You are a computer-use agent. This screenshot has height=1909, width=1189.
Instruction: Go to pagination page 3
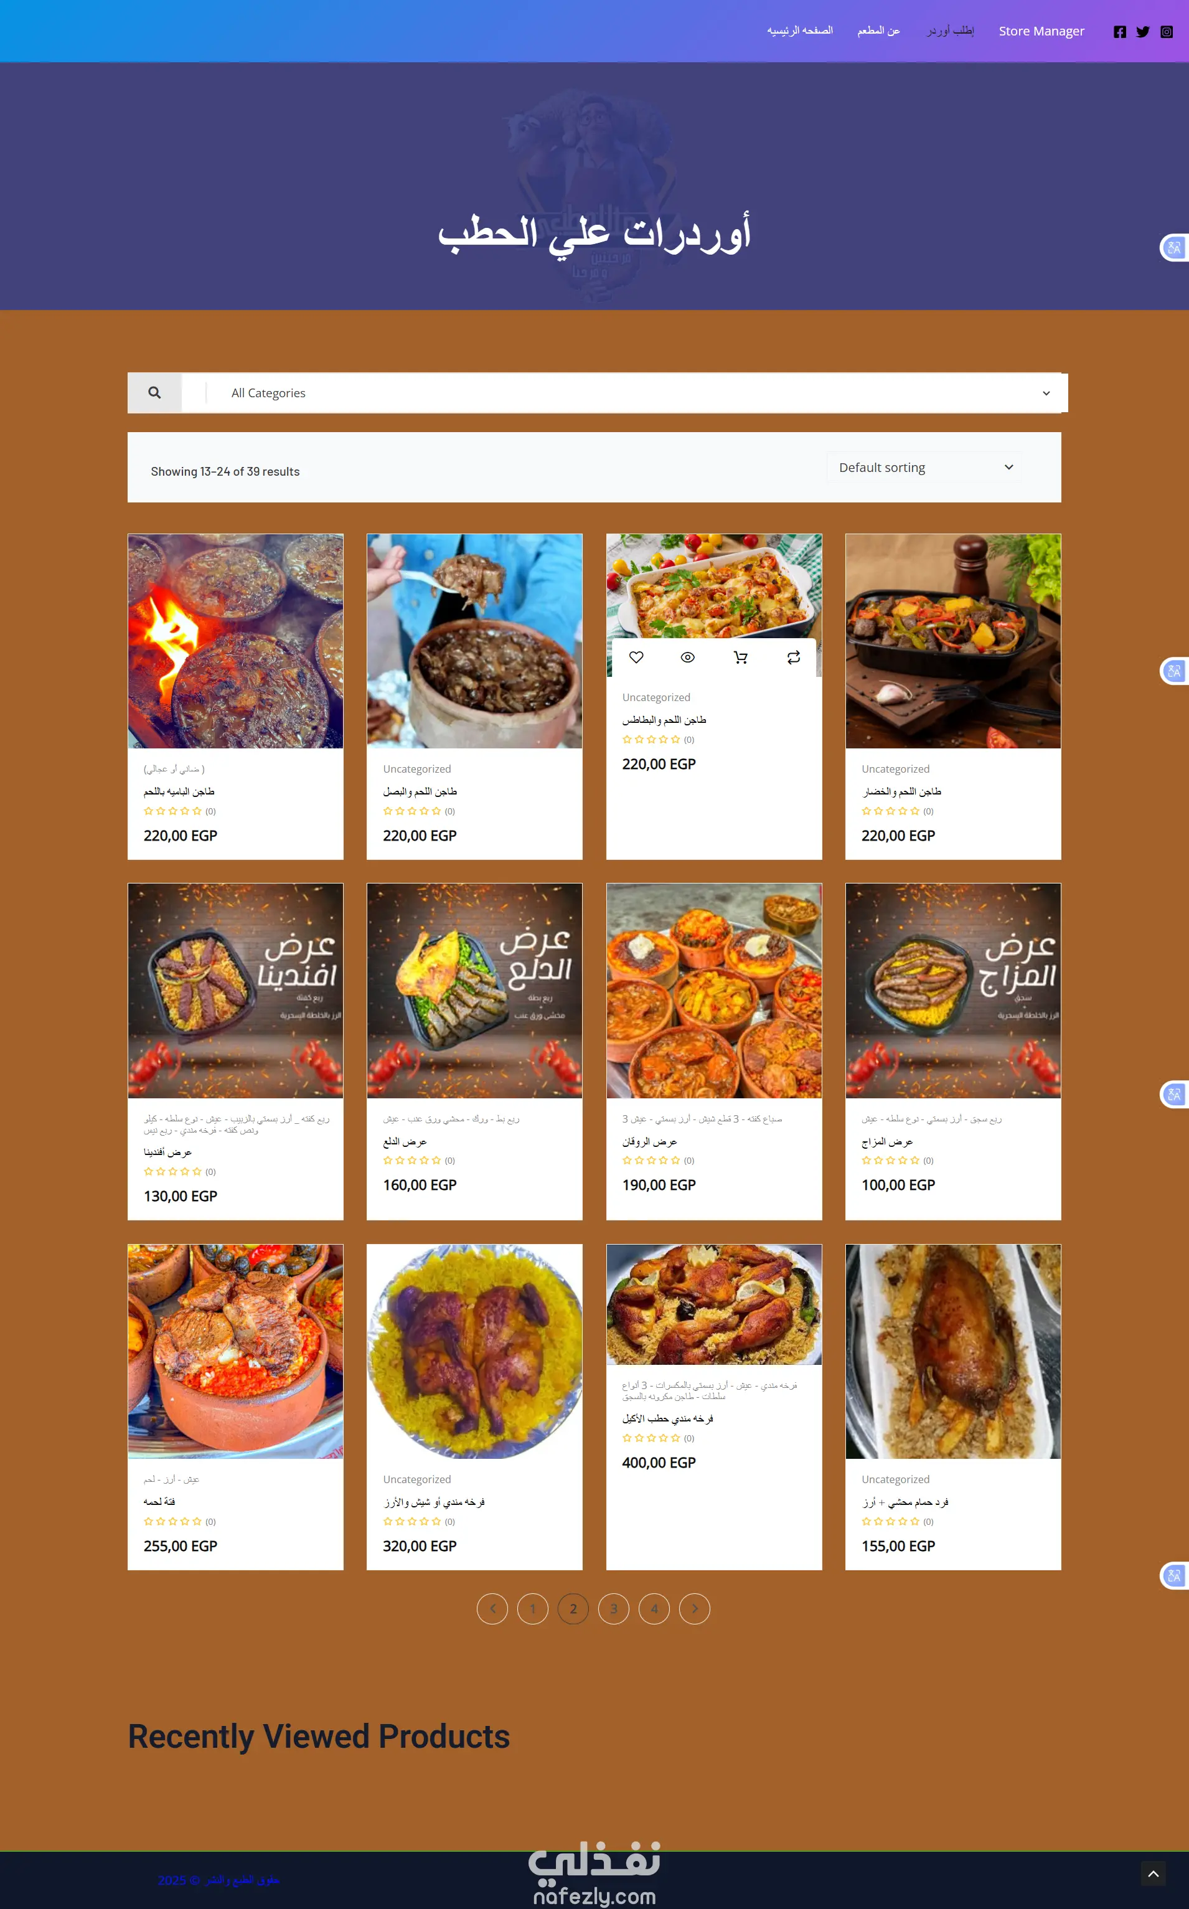coord(613,1608)
